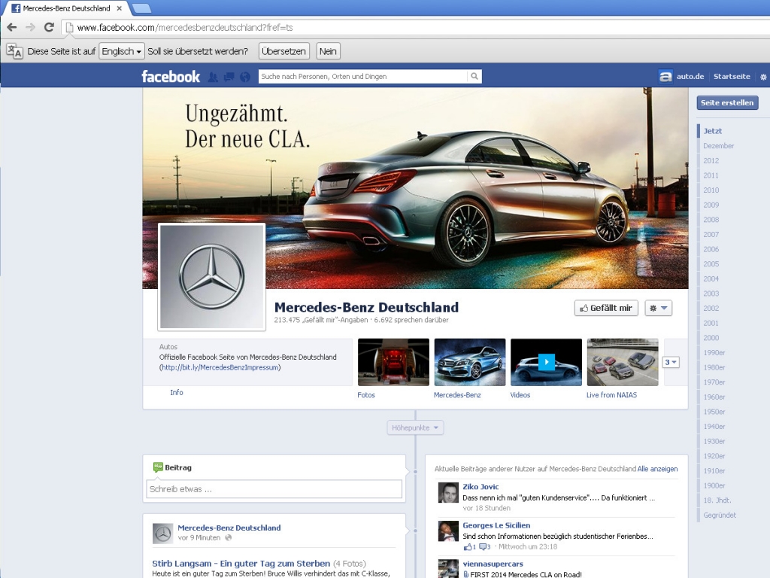Open Facebook friend requests icon
The image size is (770, 578).
coord(213,77)
